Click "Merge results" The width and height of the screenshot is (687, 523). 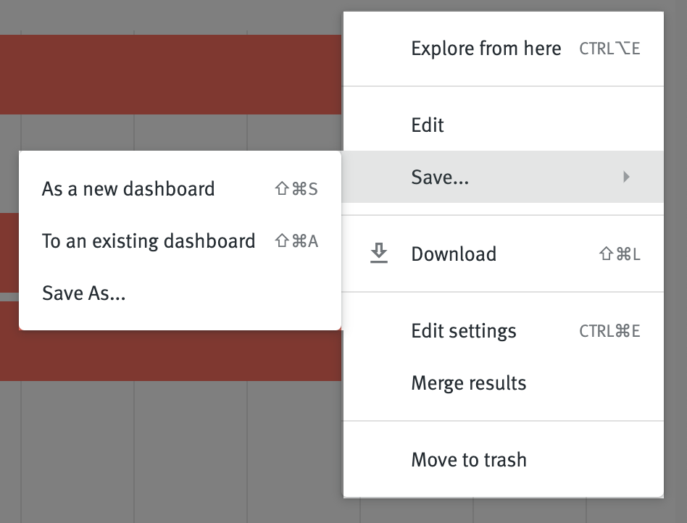click(x=468, y=383)
